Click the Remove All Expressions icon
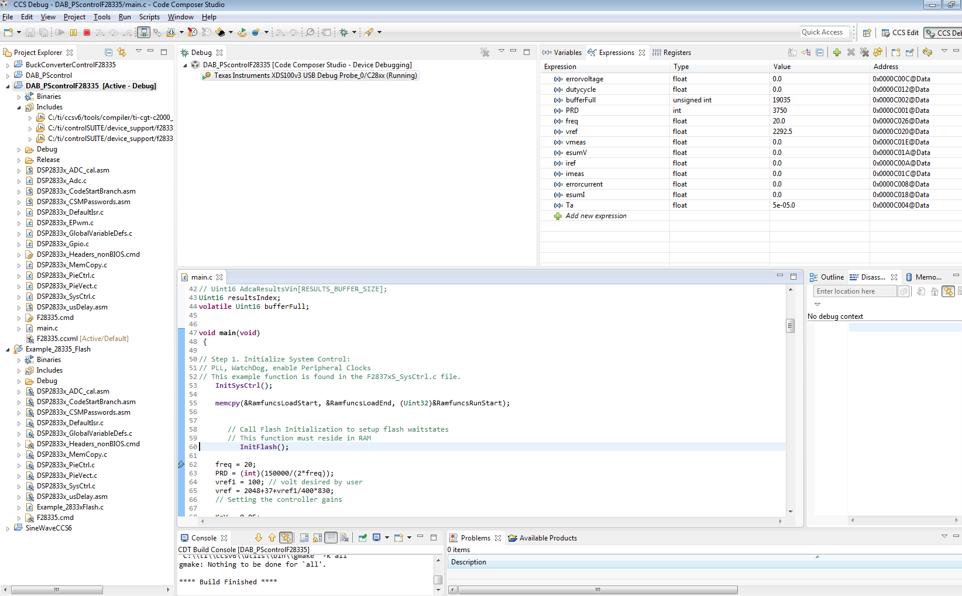Screen dimensions: 962x596 pos(864,53)
